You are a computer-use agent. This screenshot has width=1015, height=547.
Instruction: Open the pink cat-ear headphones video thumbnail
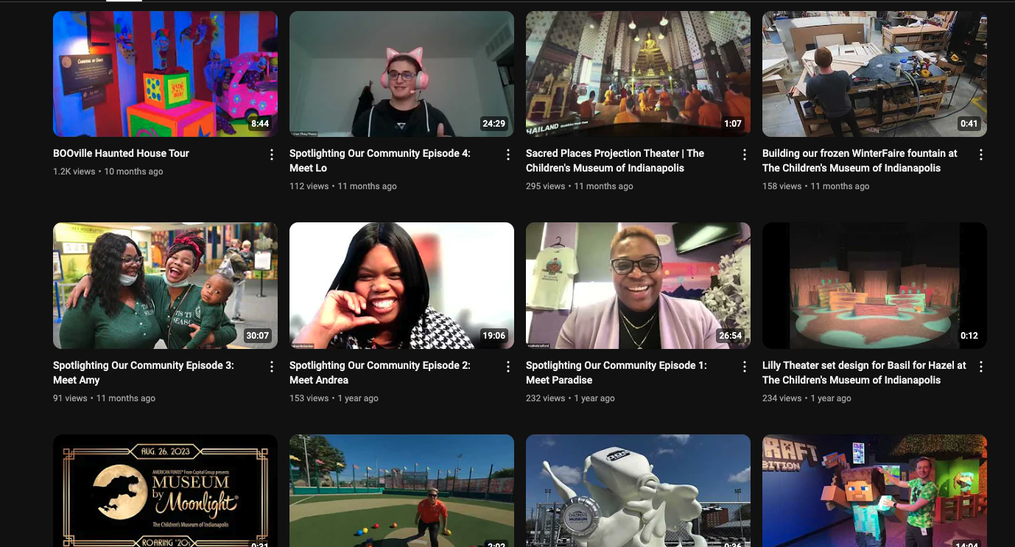click(401, 74)
